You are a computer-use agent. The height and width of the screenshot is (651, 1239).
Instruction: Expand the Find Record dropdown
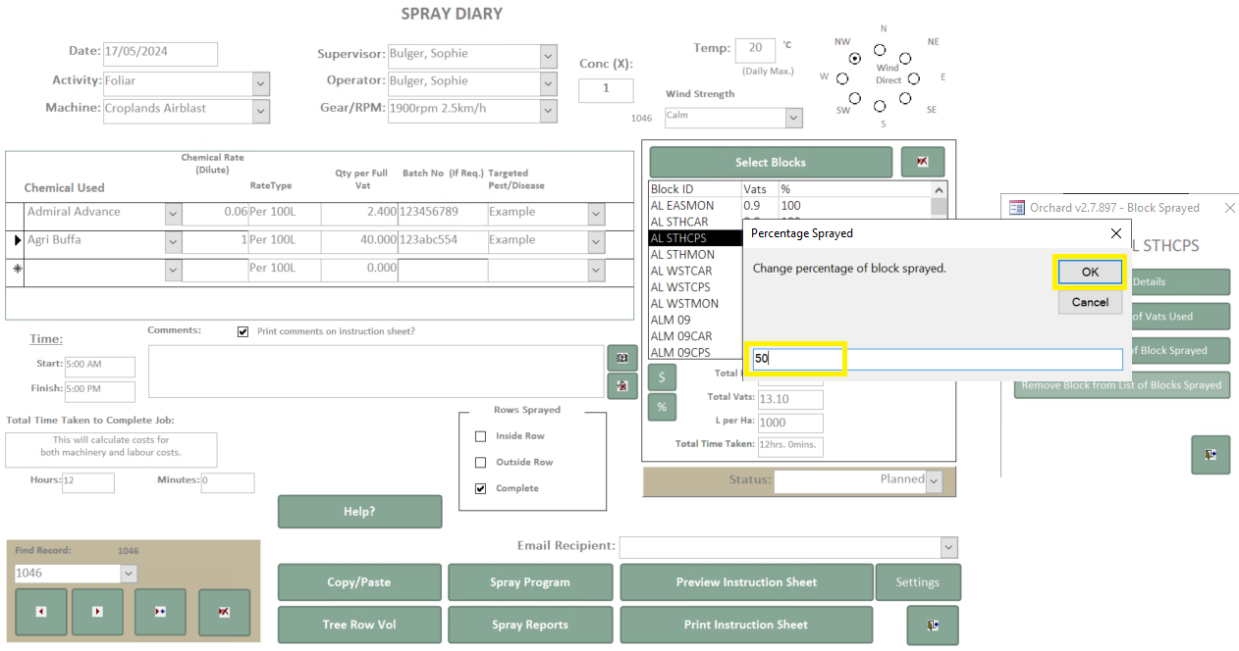point(129,574)
